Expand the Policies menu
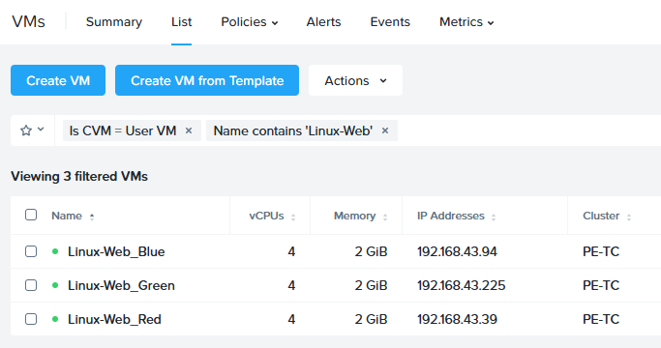This screenshot has height=348, width=661. 249,22
